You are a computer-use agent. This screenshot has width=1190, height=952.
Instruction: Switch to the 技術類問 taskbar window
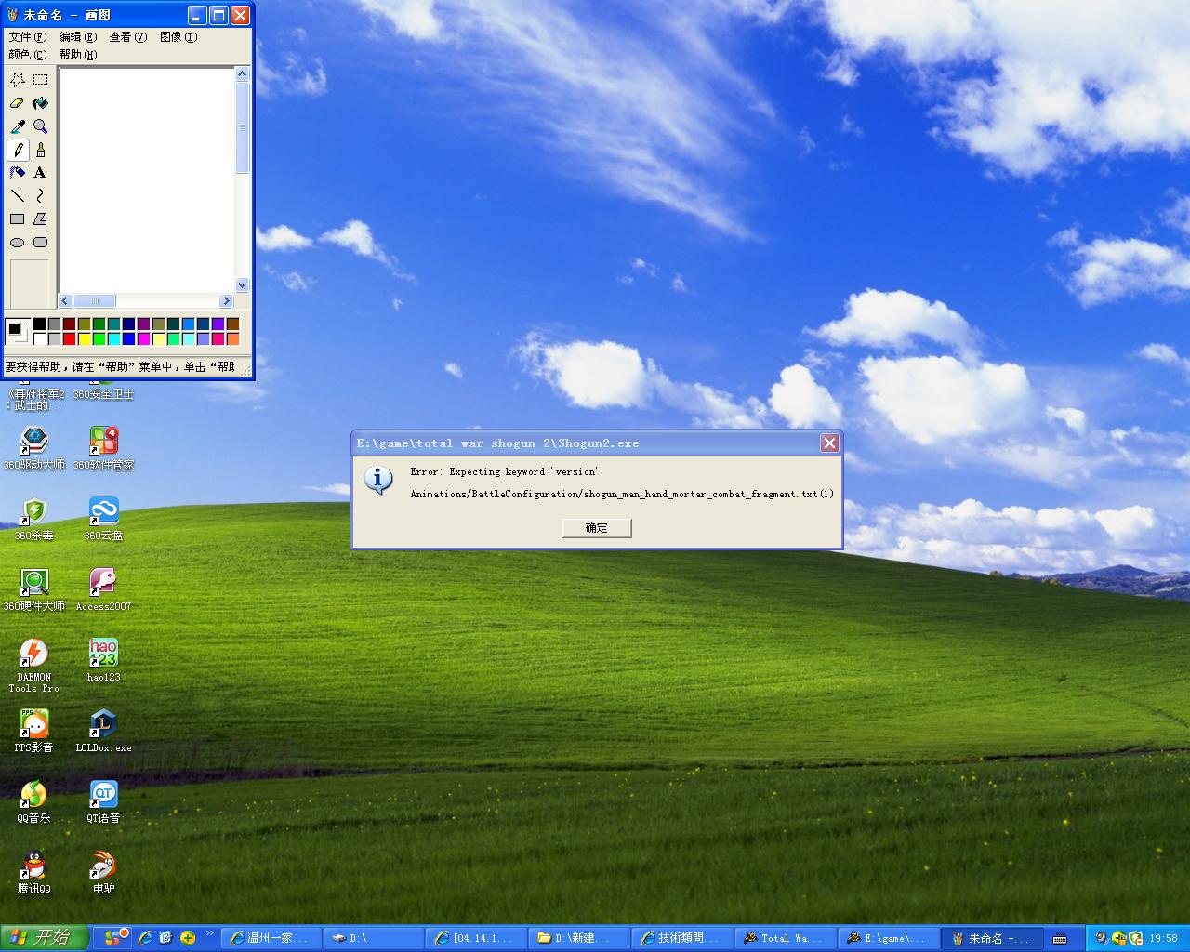point(681,938)
